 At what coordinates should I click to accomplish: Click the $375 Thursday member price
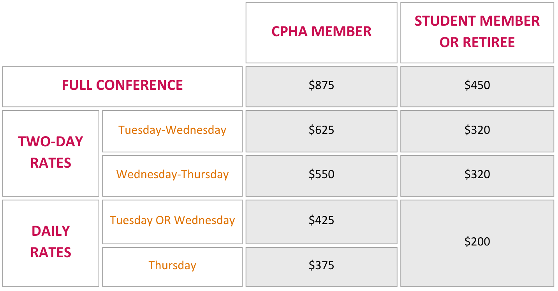321,267
